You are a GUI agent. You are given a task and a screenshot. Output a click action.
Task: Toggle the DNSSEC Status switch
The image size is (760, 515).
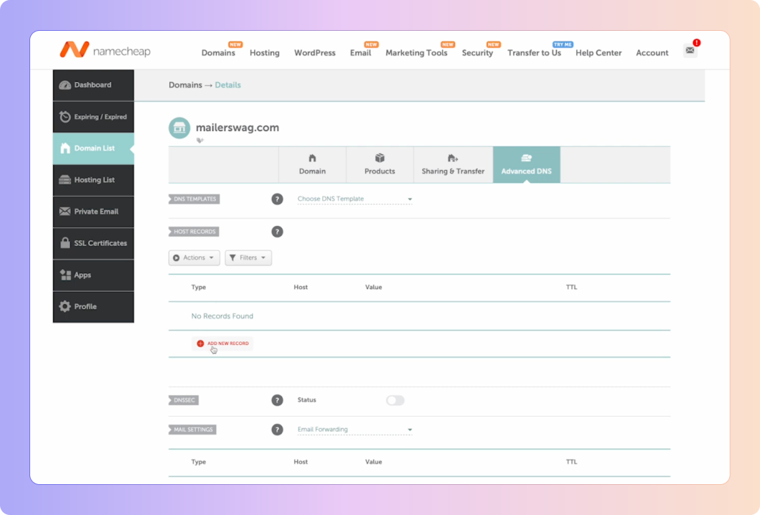pos(395,400)
